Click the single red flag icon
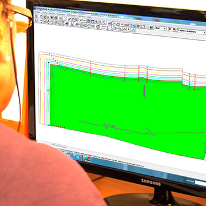Image resolution: width=206 pixels, height=206 pixels. (170, 29)
